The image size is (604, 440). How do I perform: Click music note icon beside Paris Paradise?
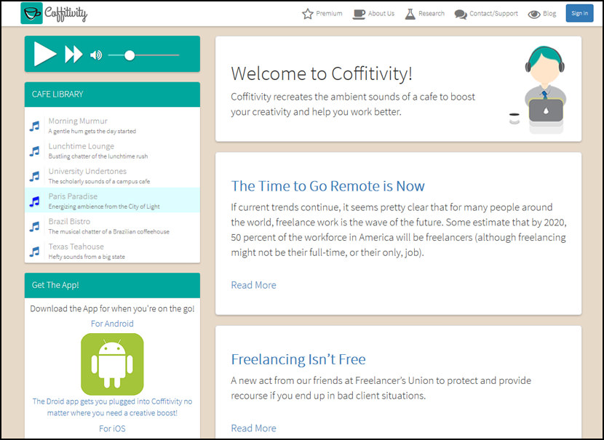click(x=35, y=201)
